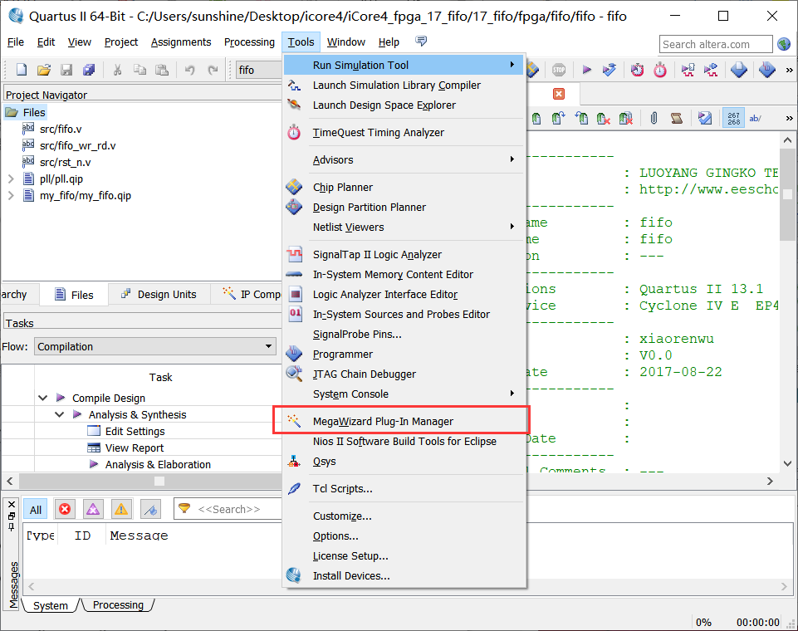Collapse the Compile Design task
798x631 pixels.
[x=43, y=399]
